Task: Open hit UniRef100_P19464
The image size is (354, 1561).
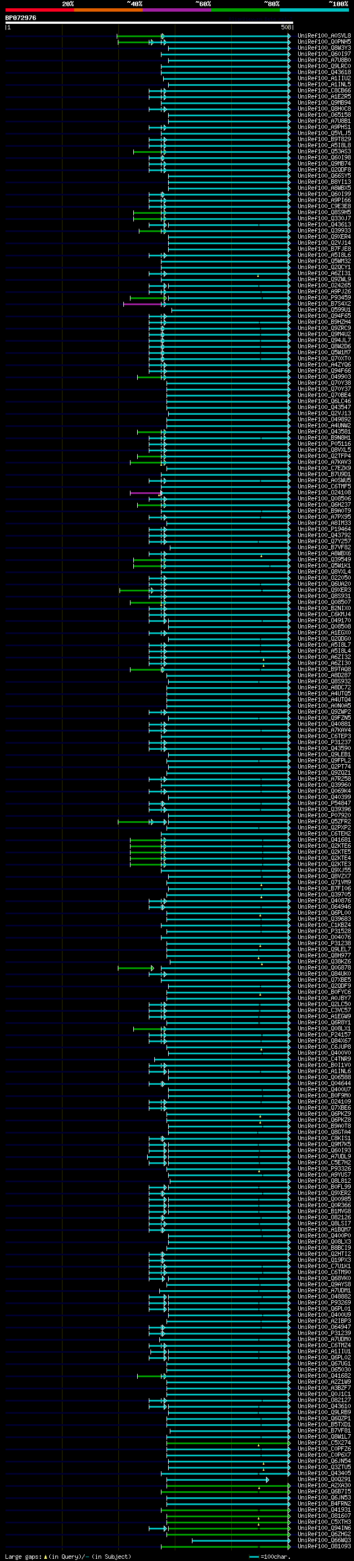Action: (324, 529)
